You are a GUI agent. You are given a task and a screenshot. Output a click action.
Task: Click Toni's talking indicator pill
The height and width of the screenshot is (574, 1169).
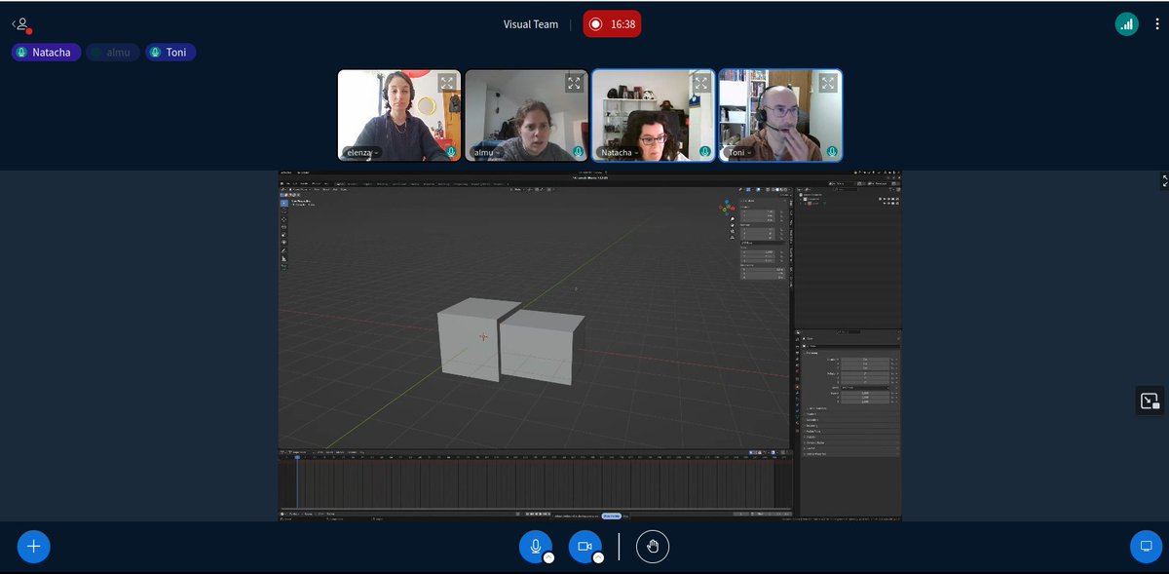coord(170,53)
